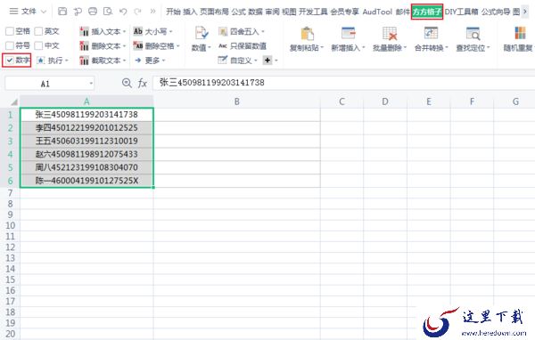Click the print preview icon
The height and width of the screenshot is (340, 535).
(108, 12)
